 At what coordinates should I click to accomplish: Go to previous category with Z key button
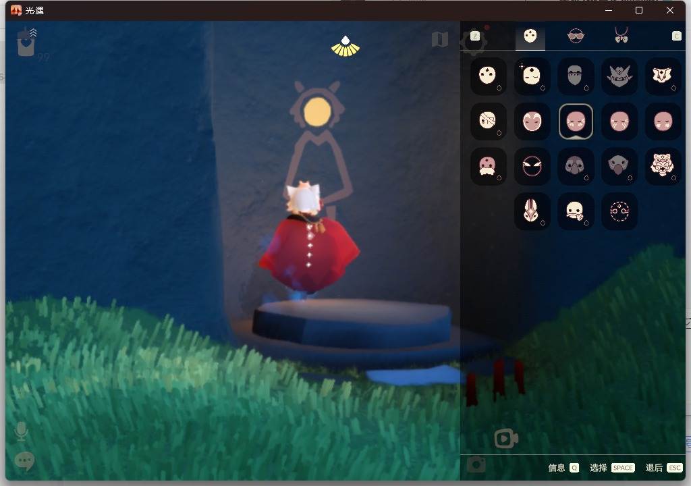[474, 36]
